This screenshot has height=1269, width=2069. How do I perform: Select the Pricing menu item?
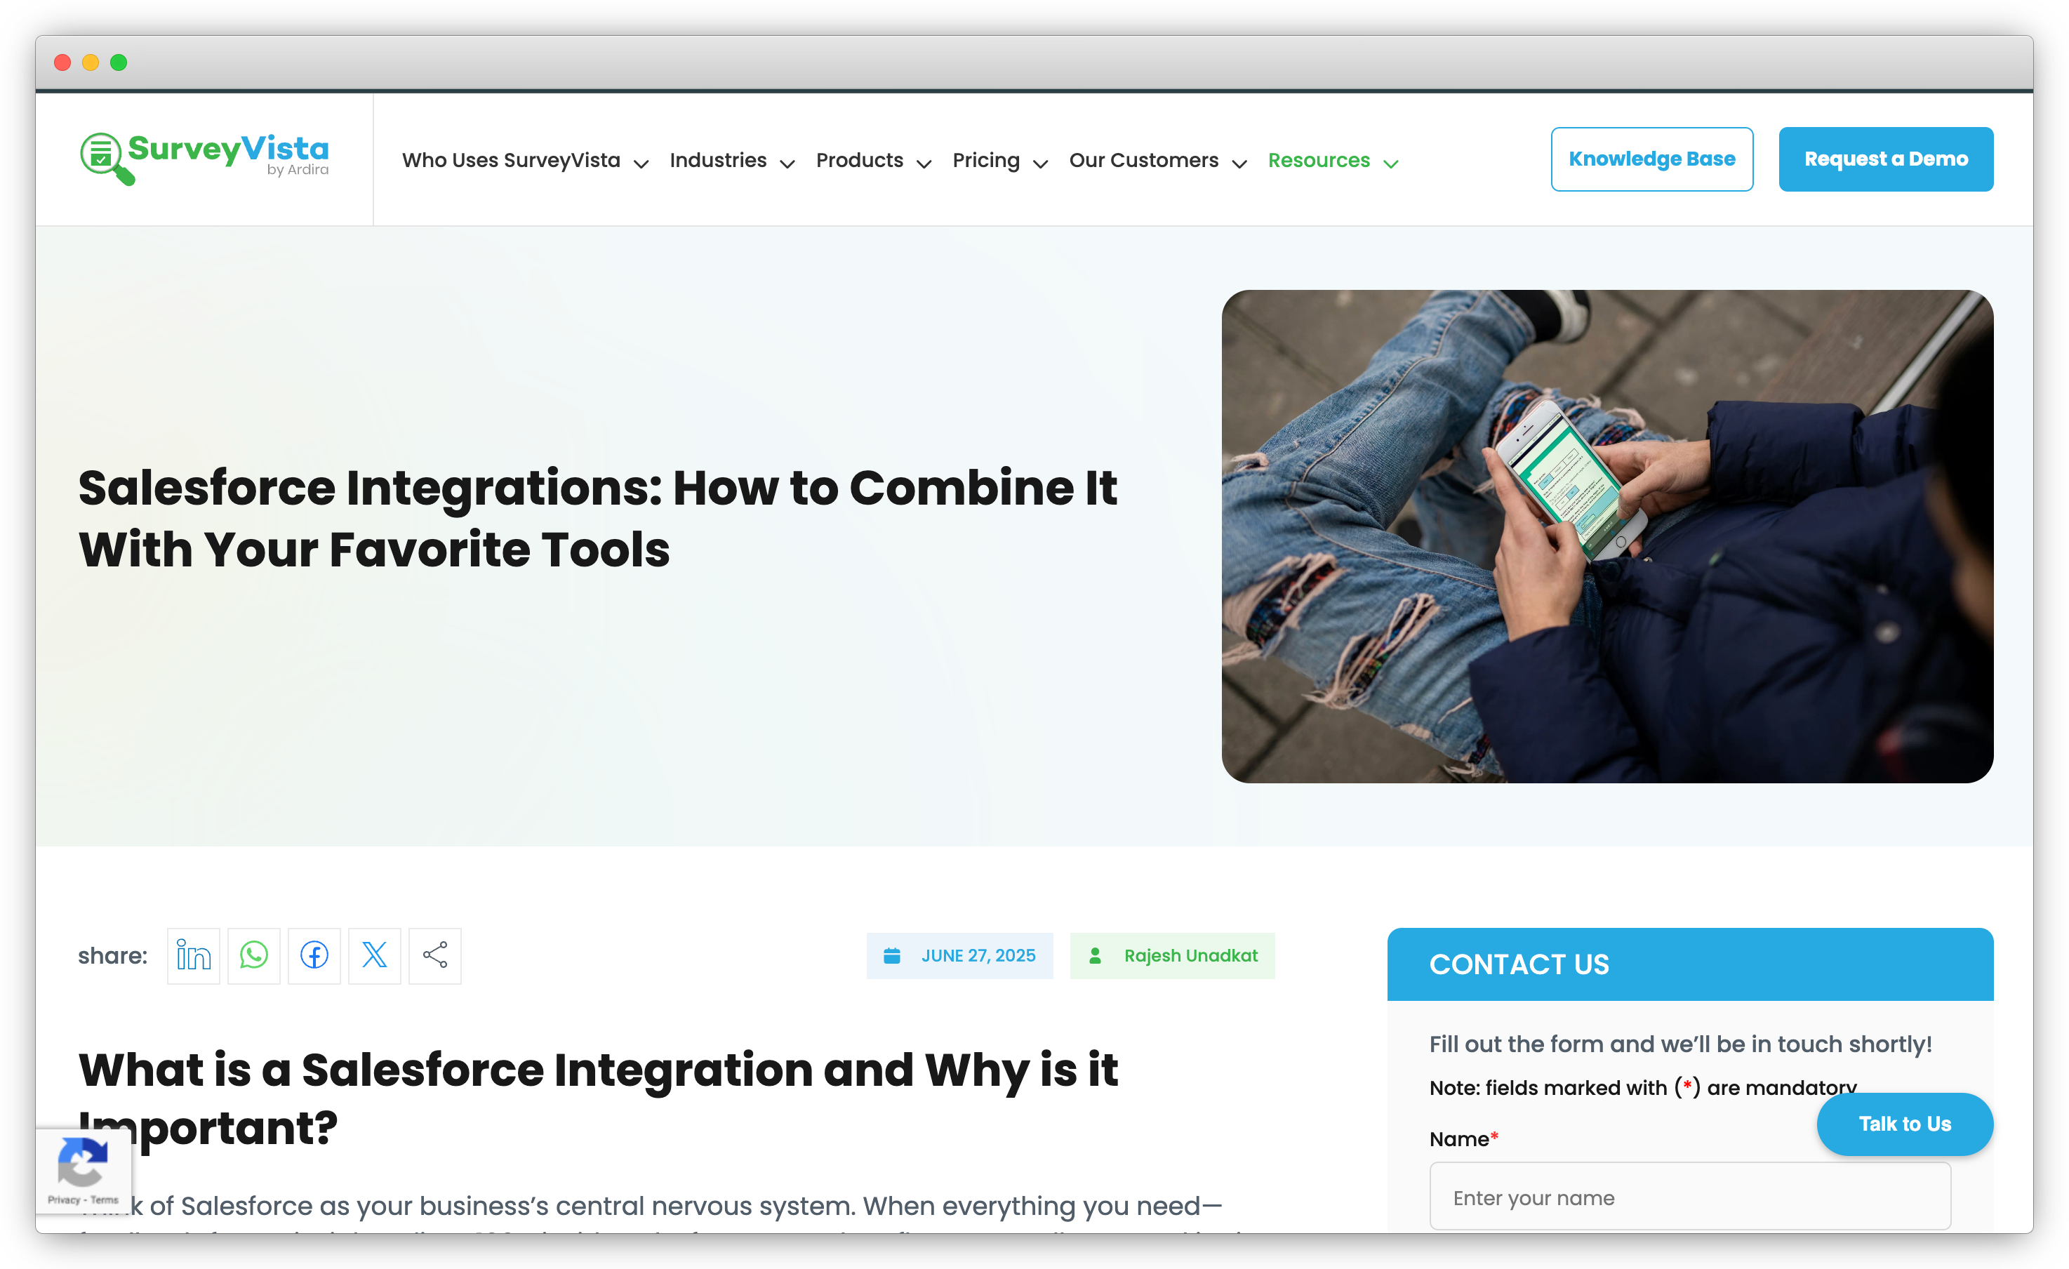[987, 159]
